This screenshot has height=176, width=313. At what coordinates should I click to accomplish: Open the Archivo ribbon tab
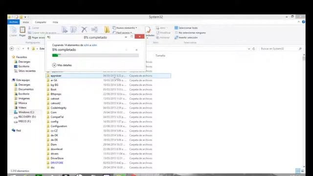(x=14, y=22)
